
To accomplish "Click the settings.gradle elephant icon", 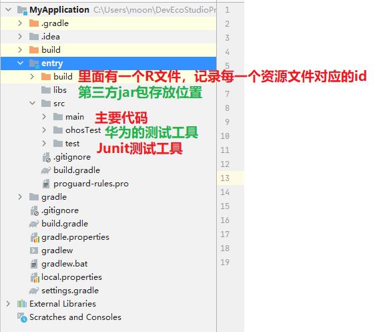I will click(34, 291).
